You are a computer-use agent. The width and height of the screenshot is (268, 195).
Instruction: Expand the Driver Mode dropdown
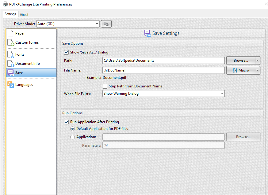pos(97,24)
